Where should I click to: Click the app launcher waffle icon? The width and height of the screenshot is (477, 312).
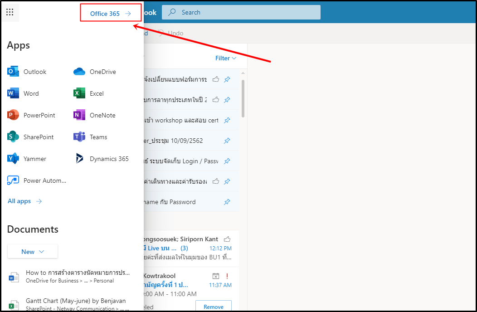pyautogui.click(x=10, y=12)
